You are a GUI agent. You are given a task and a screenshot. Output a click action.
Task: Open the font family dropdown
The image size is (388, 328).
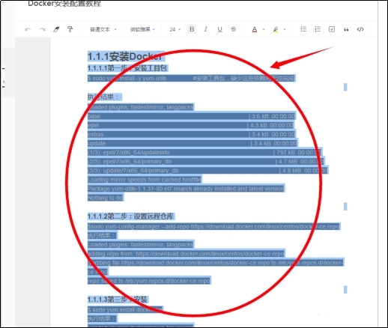pyautogui.click(x=142, y=29)
